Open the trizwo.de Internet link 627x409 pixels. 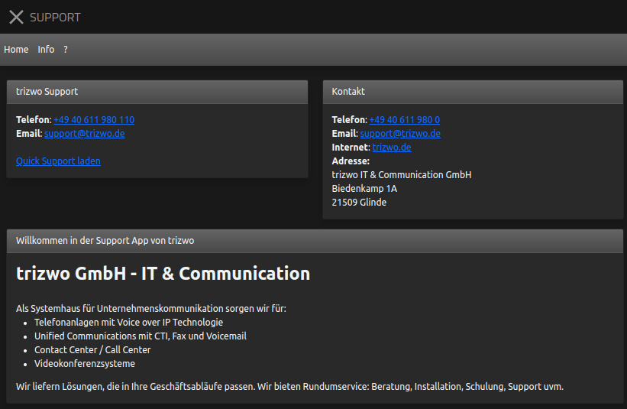tap(392, 148)
